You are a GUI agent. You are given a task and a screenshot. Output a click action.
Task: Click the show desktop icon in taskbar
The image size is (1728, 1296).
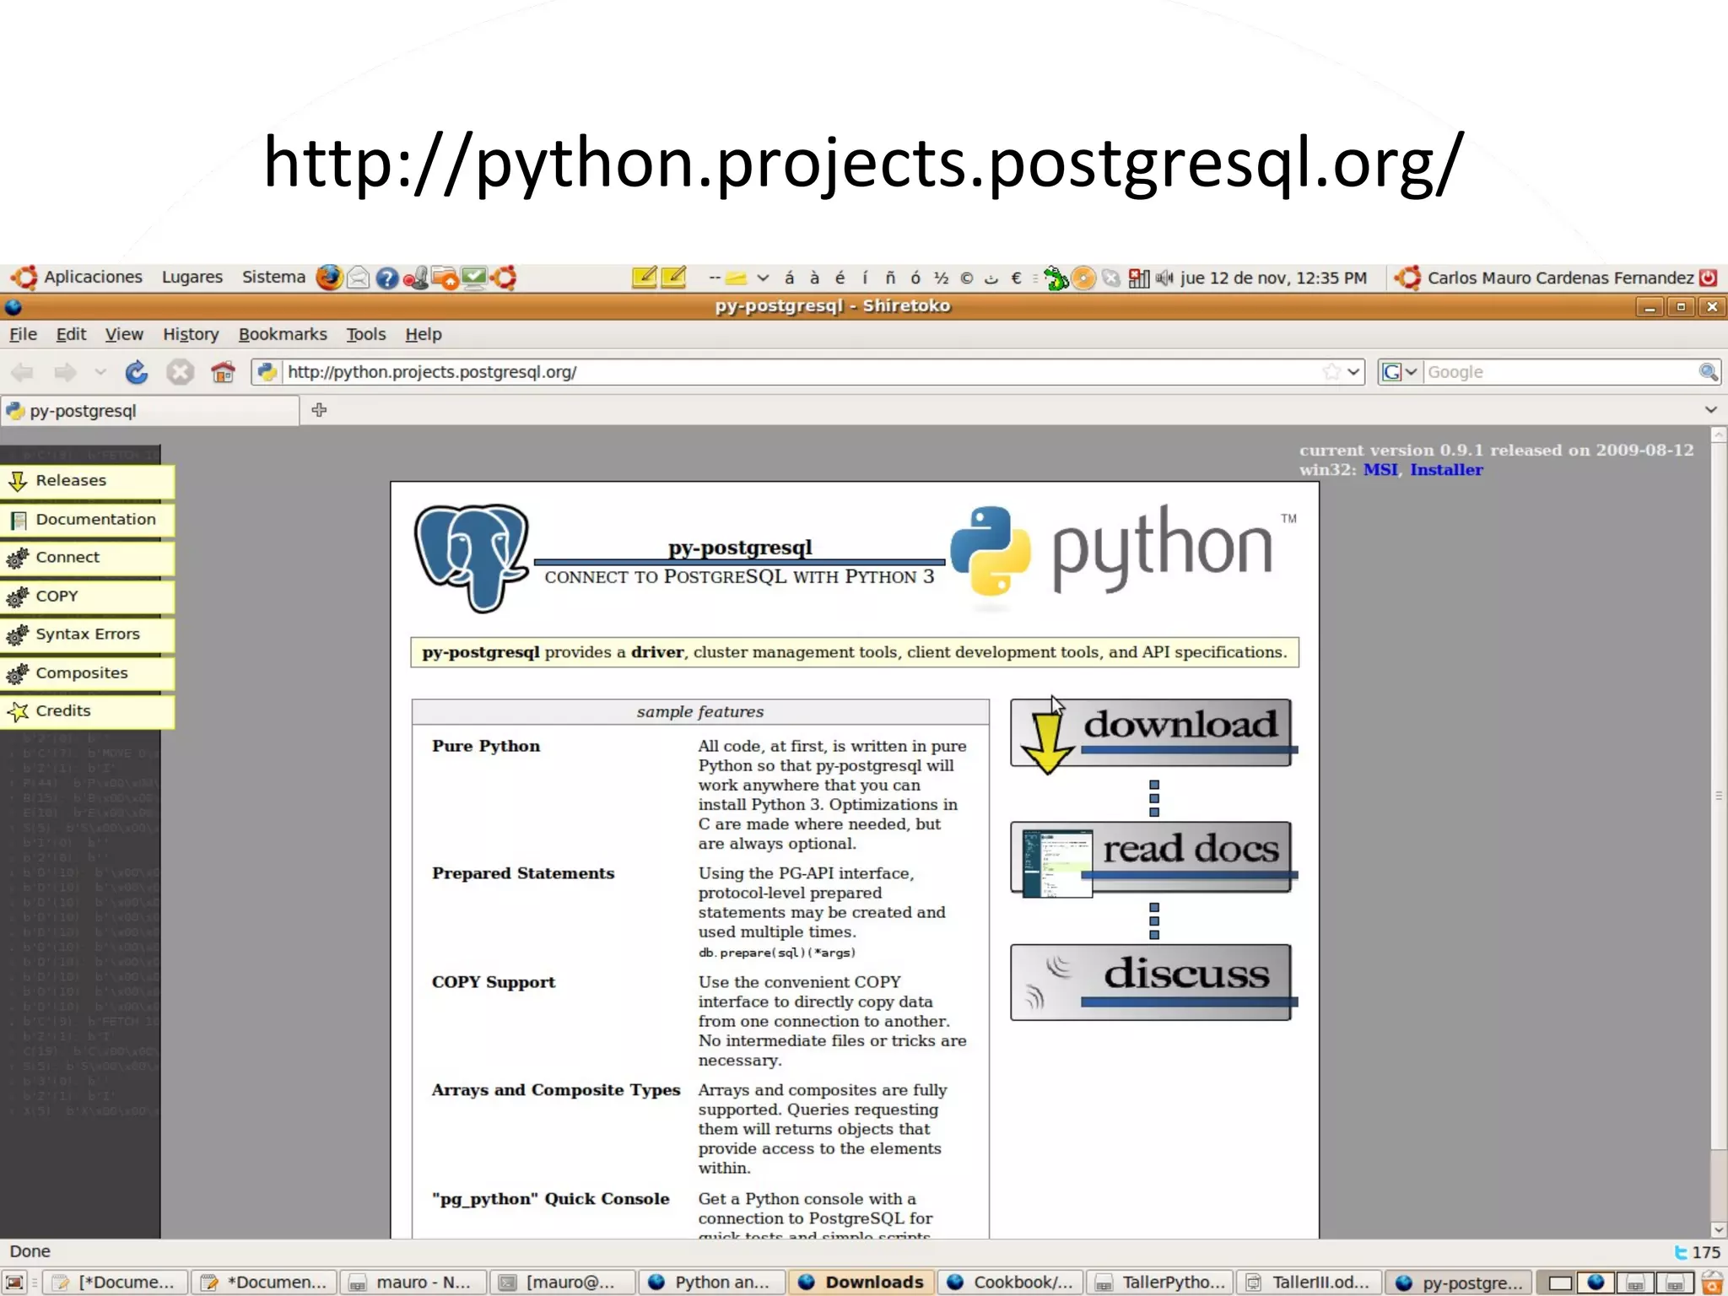15,1282
